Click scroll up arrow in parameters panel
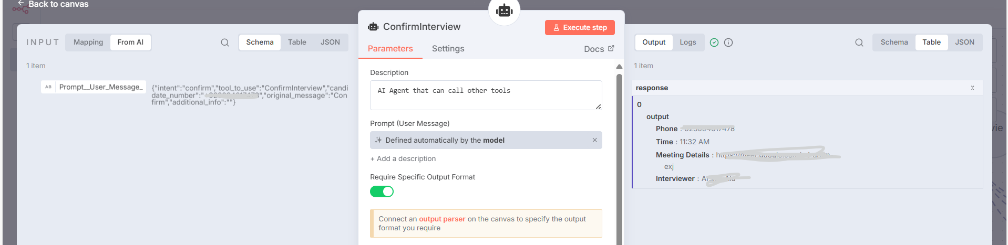 [619, 67]
